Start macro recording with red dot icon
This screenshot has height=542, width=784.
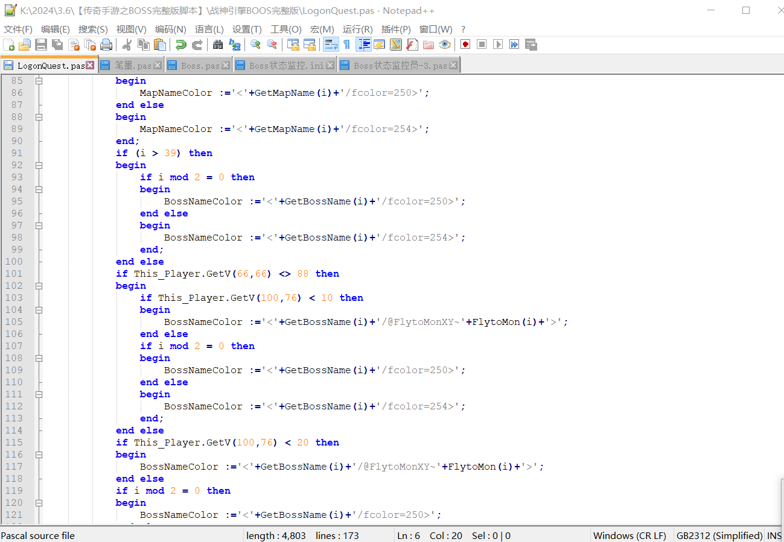pyautogui.click(x=465, y=45)
